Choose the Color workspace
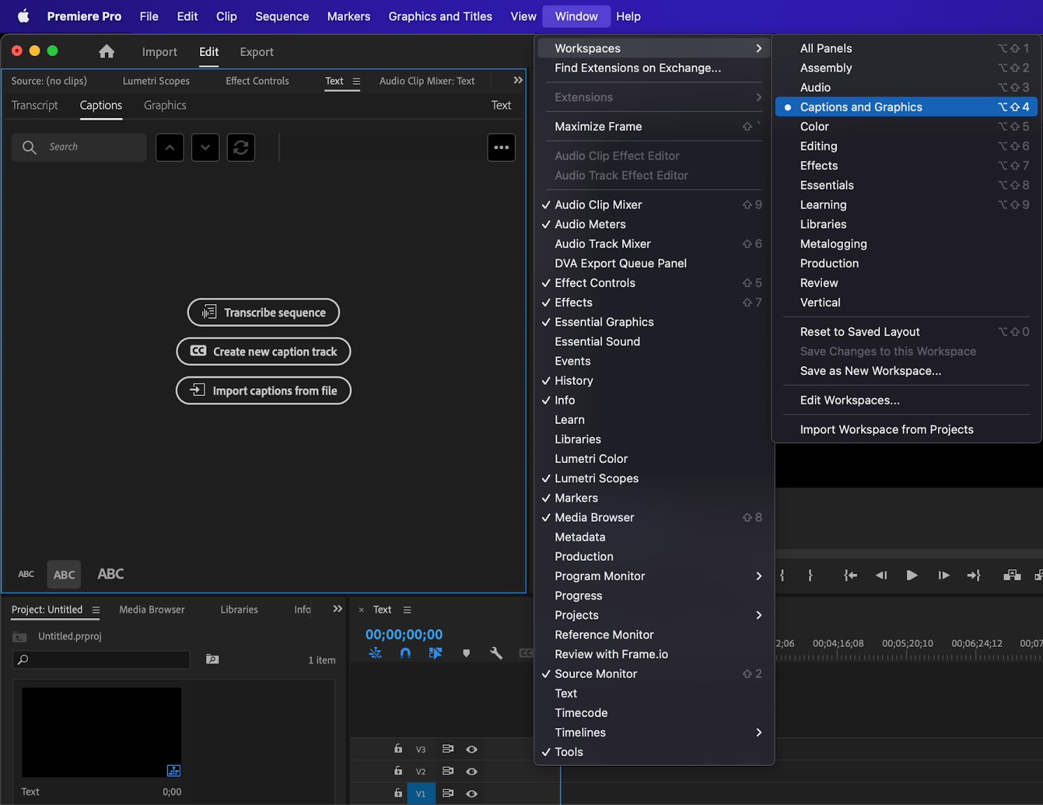1043x805 pixels. [906, 126]
